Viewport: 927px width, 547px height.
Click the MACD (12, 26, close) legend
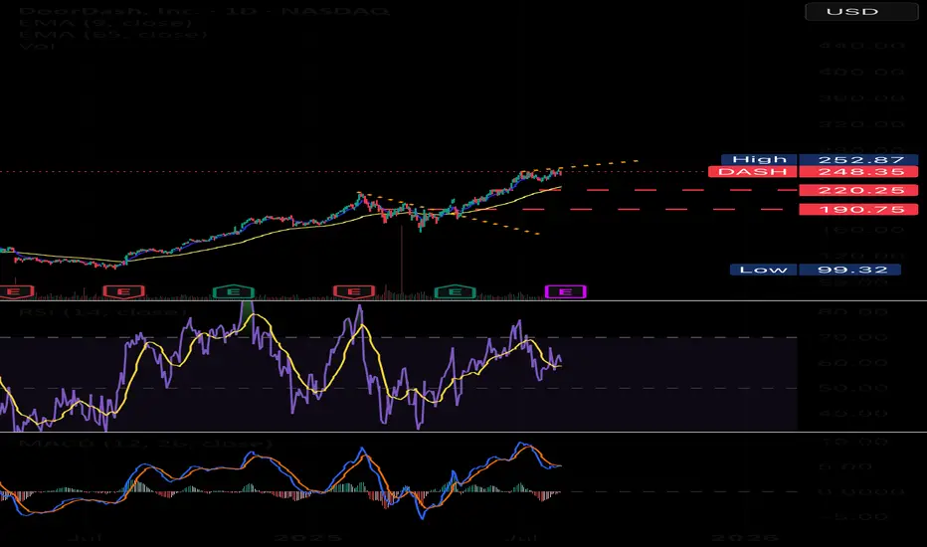pyautogui.click(x=145, y=444)
